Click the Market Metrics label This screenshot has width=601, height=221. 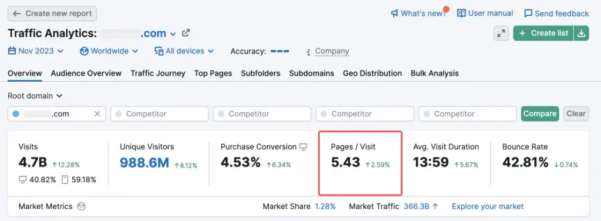(x=45, y=206)
